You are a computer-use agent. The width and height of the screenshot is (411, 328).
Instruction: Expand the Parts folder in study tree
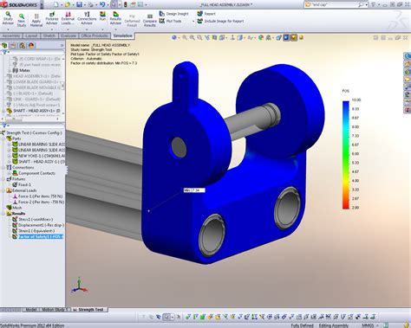[x=4, y=138]
